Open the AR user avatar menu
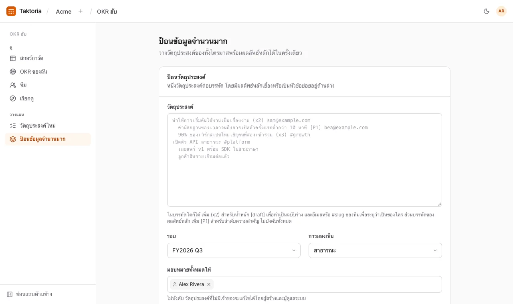This screenshot has width=513, height=304. 501,11
